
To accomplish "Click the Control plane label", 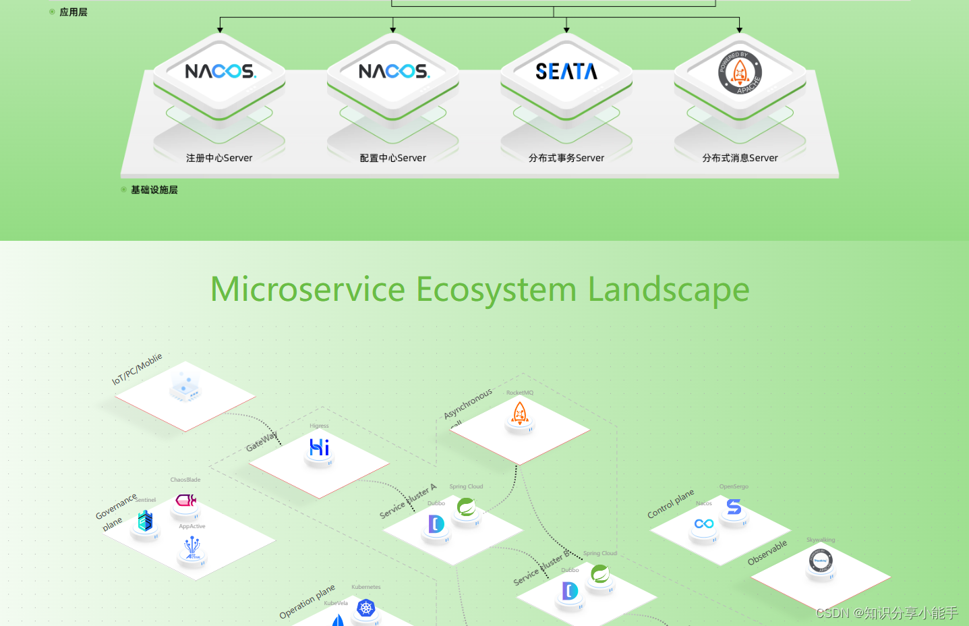I will (x=671, y=504).
